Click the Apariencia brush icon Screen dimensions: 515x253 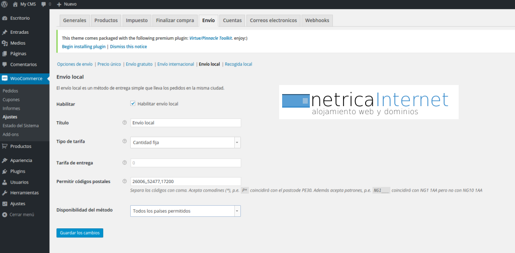pos(5,160)
